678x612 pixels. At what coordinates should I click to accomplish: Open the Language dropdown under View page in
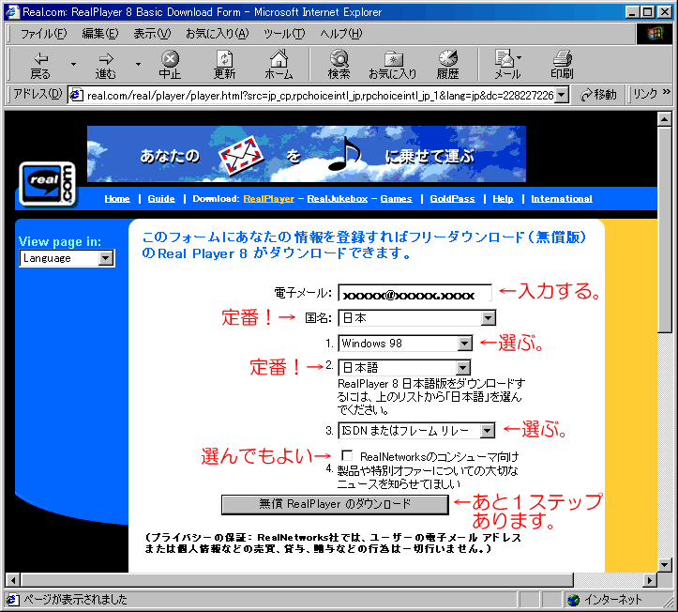pos(67,258)
